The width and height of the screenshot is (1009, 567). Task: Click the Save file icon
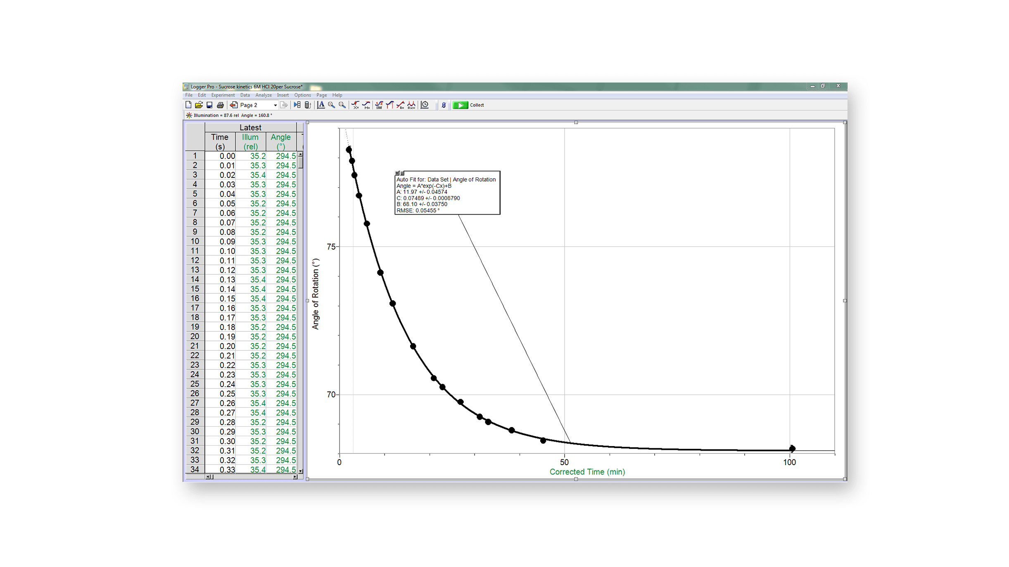pyautogui.click(x=209, y=105)
